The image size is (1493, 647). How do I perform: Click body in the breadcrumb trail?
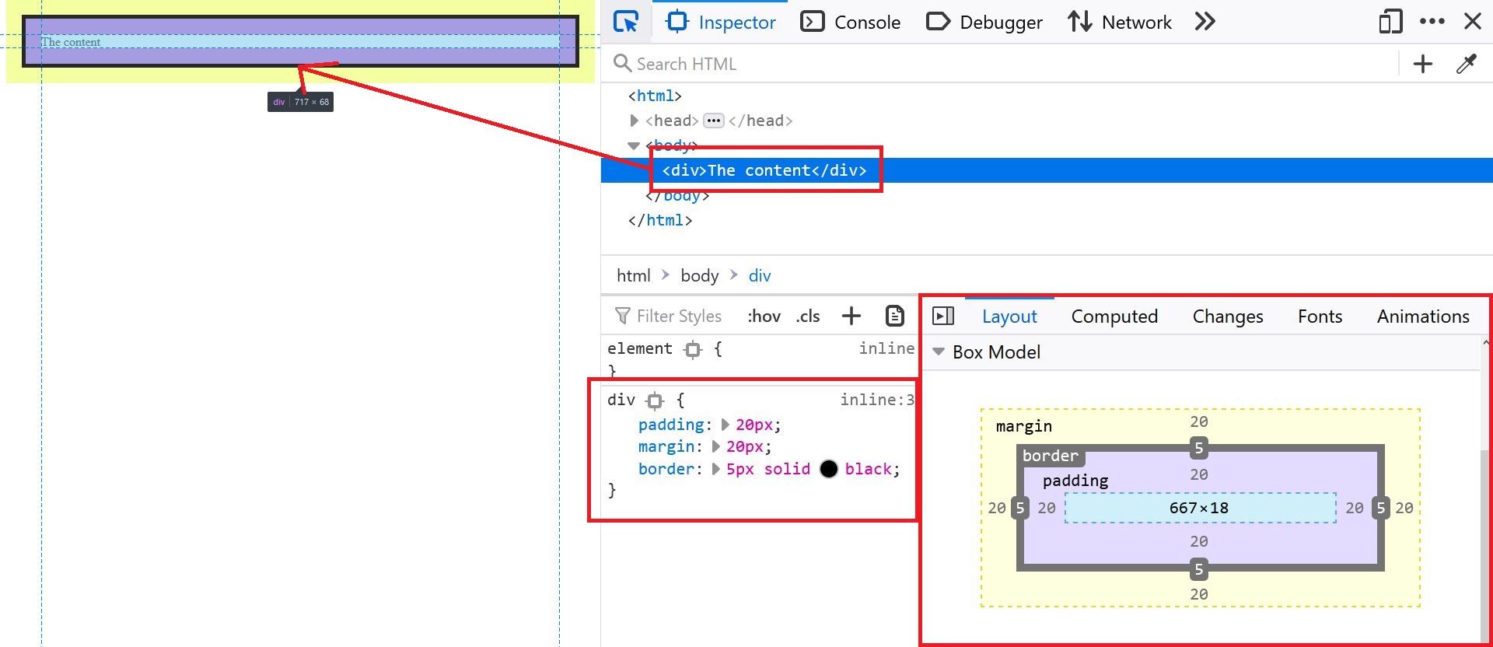point(699,275)
